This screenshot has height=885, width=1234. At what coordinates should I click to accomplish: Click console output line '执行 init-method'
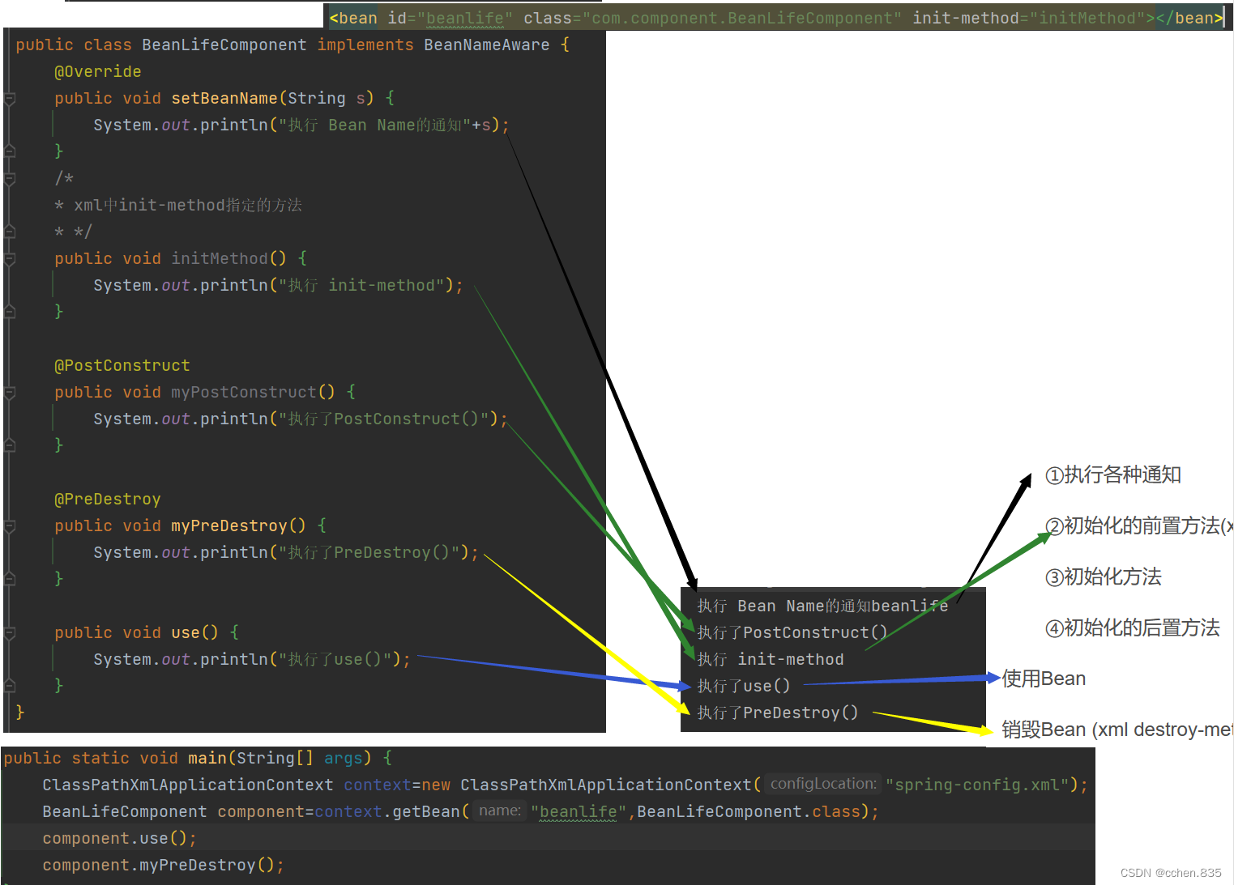pyautogui.click(x=771, y=660)
